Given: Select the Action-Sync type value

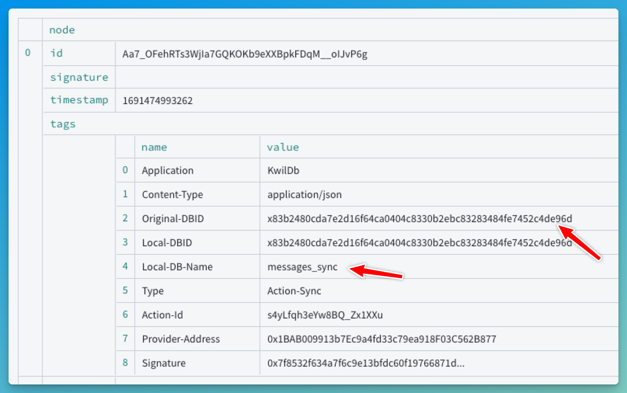Looking at the screenshot, I should tap(294, 290).
